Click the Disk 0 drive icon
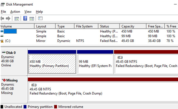 point(4,52)
